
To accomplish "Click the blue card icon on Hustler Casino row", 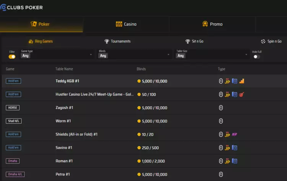I will coord(235,94).
